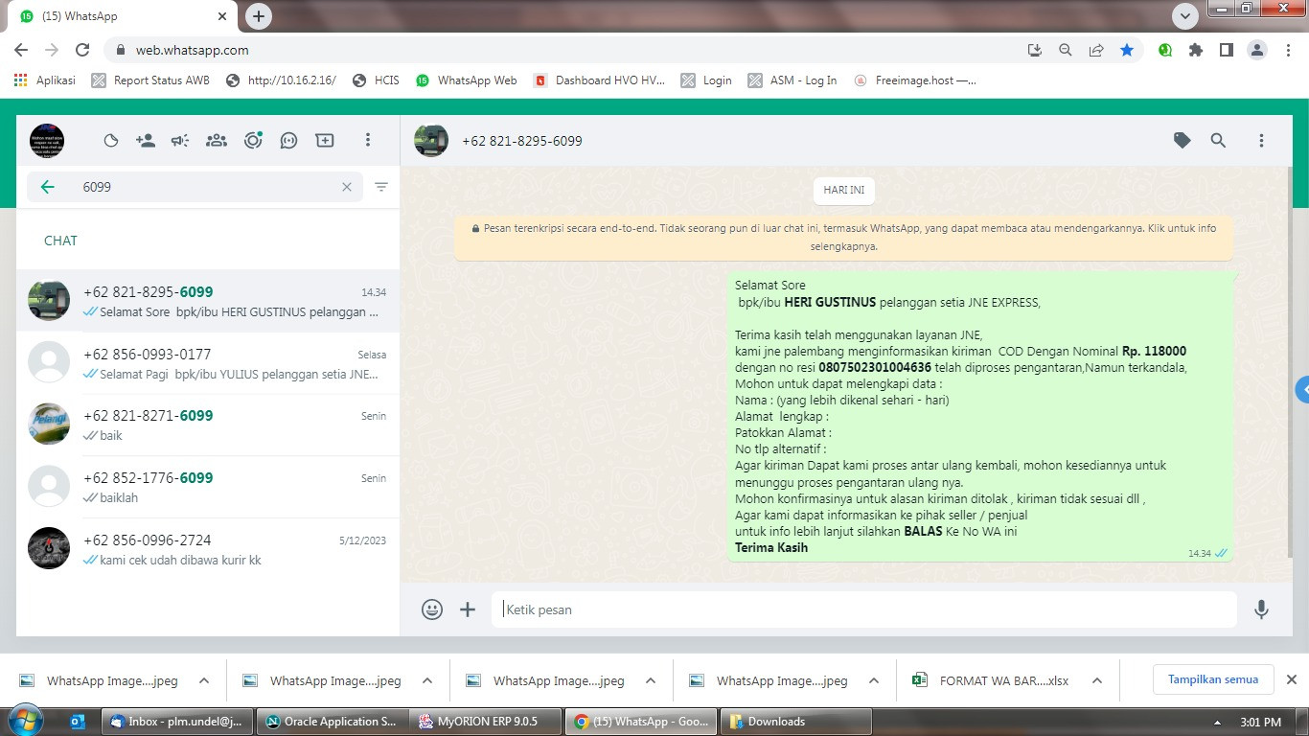Open chat with +62 856-0996-2724
This screenshot has width=1309, height=736.
[x=208, y=549]
